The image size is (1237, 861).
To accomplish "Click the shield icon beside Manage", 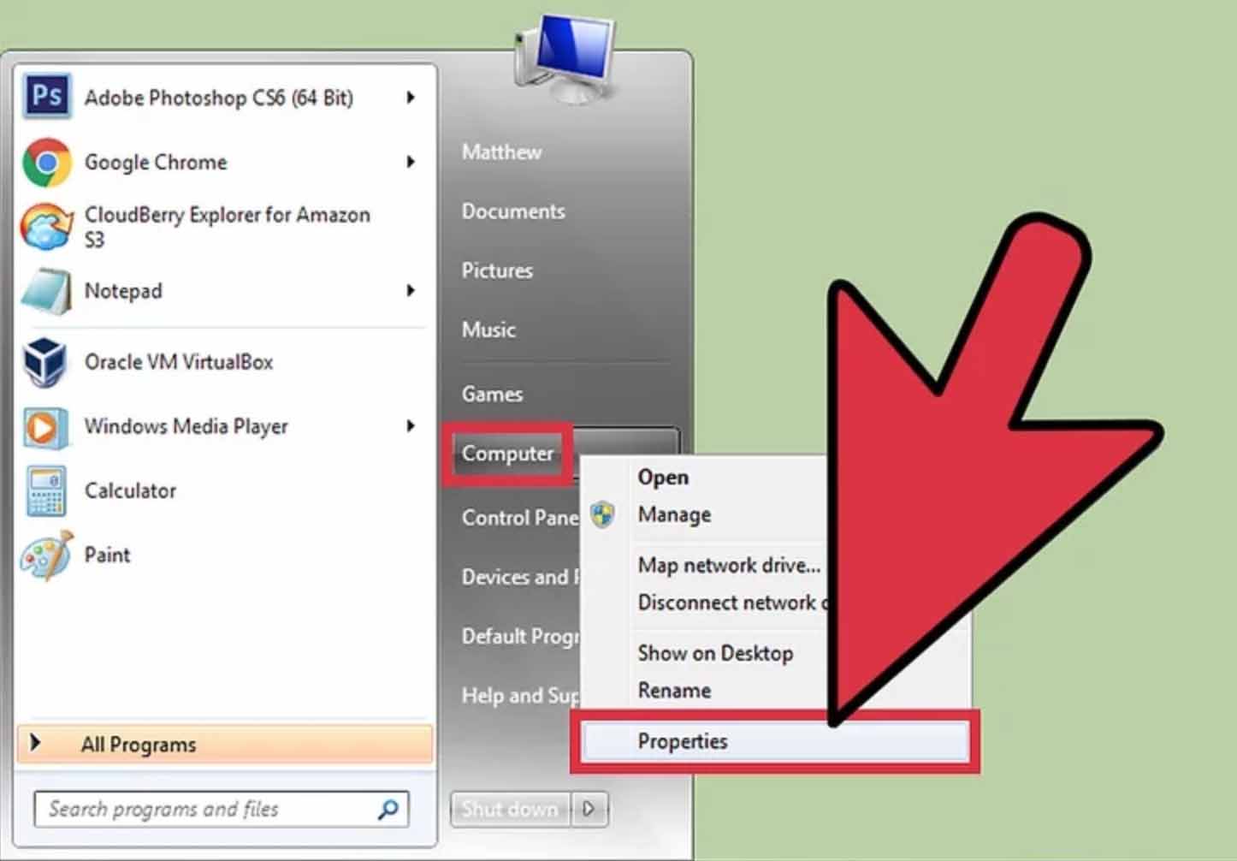I will pyautogui.click(x=603, y=514).
